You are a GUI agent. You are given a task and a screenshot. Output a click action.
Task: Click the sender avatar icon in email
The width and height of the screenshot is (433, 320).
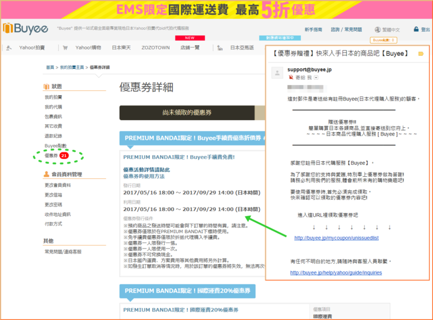[x=277, y=73]
